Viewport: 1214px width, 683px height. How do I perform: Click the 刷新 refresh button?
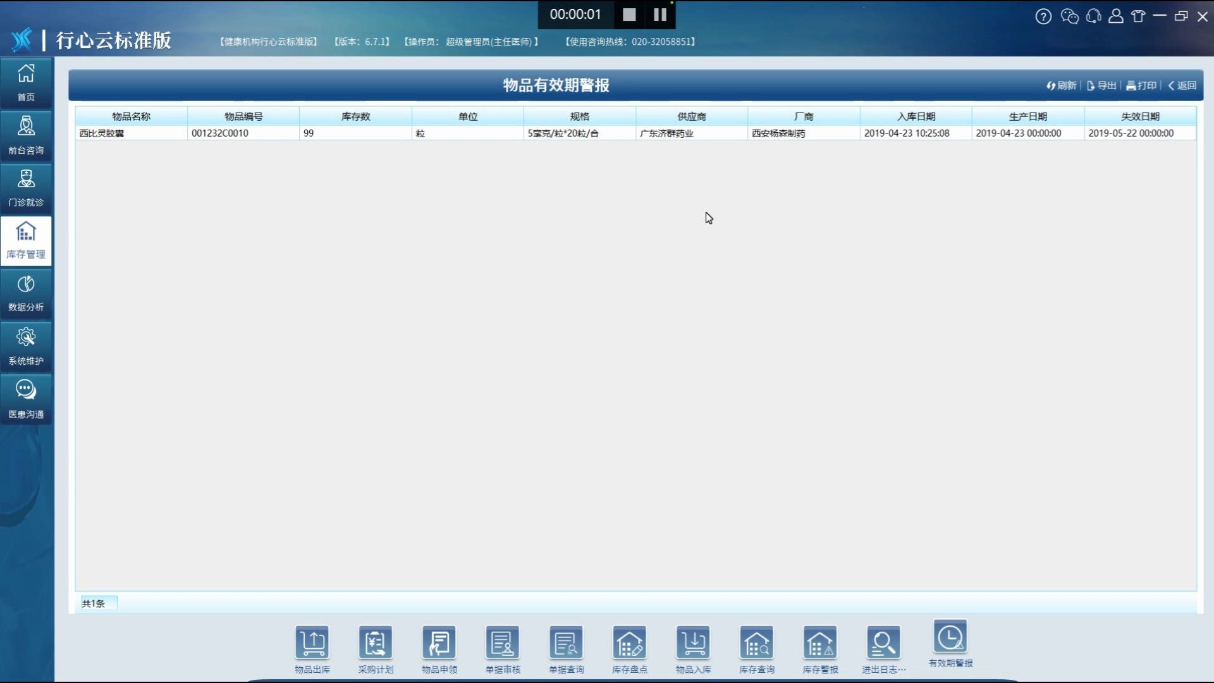coord(1061,85)
